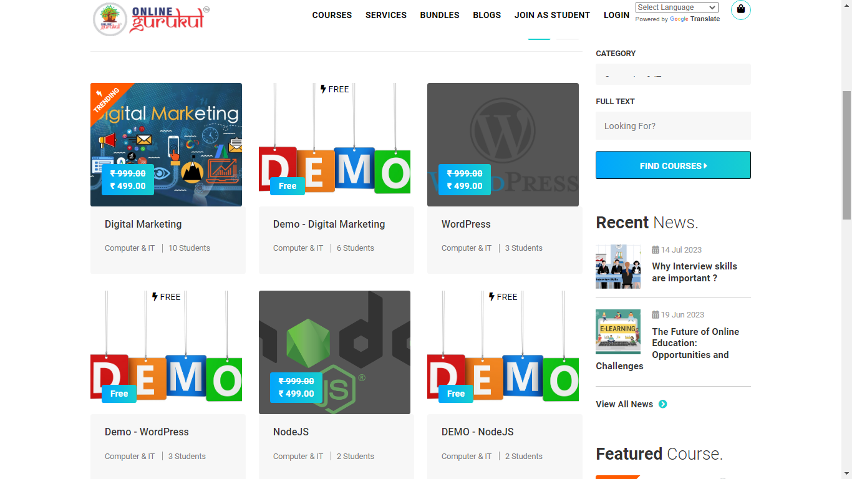Screen dimensions: 852x479
Task: Click the Looking For? search field
Action: click(x=672, y=126)
